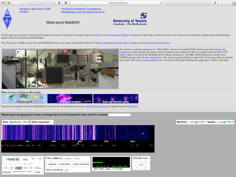Select AMsync mode

[x=38, y=168]
